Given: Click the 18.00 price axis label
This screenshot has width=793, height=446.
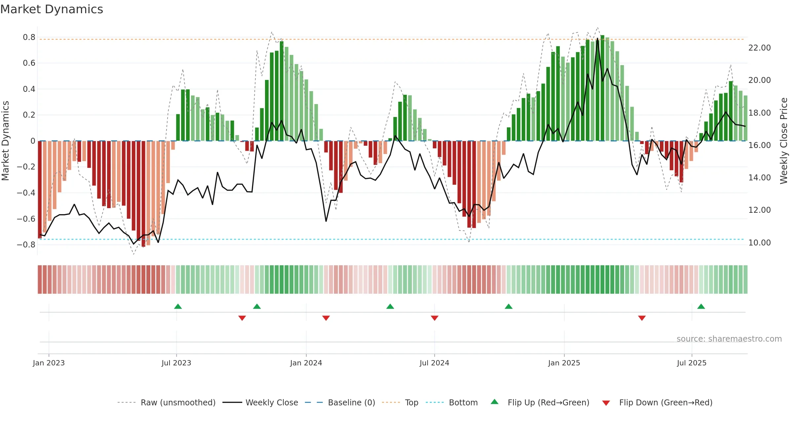Looking at the screenshot, I should pos(760,113).
